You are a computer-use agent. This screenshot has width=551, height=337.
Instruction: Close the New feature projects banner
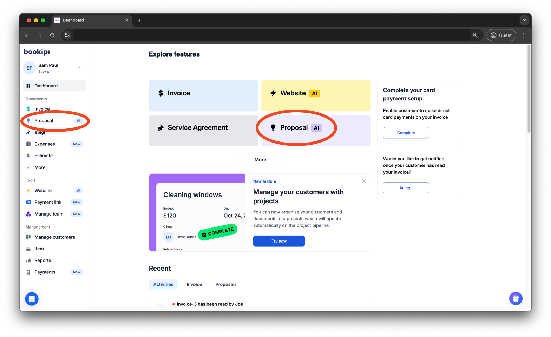pos(364,181)
